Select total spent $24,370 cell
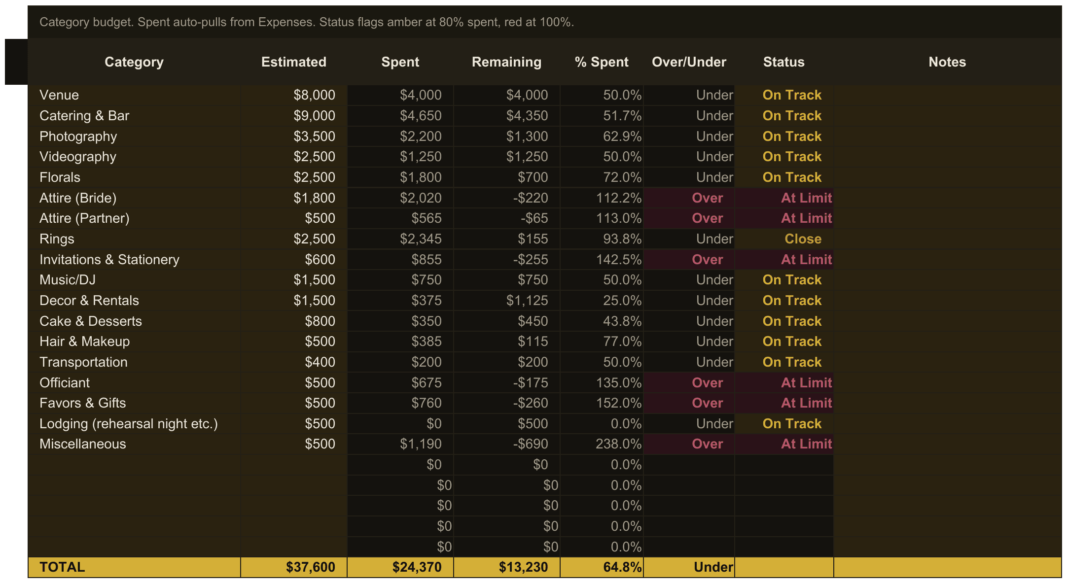Image resolution: width=1067 pixels, height=583 pixels. coord(400,567)
